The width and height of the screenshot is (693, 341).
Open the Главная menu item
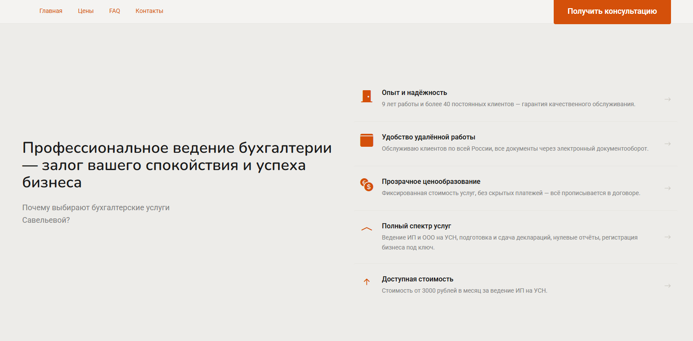pos(51,11)
